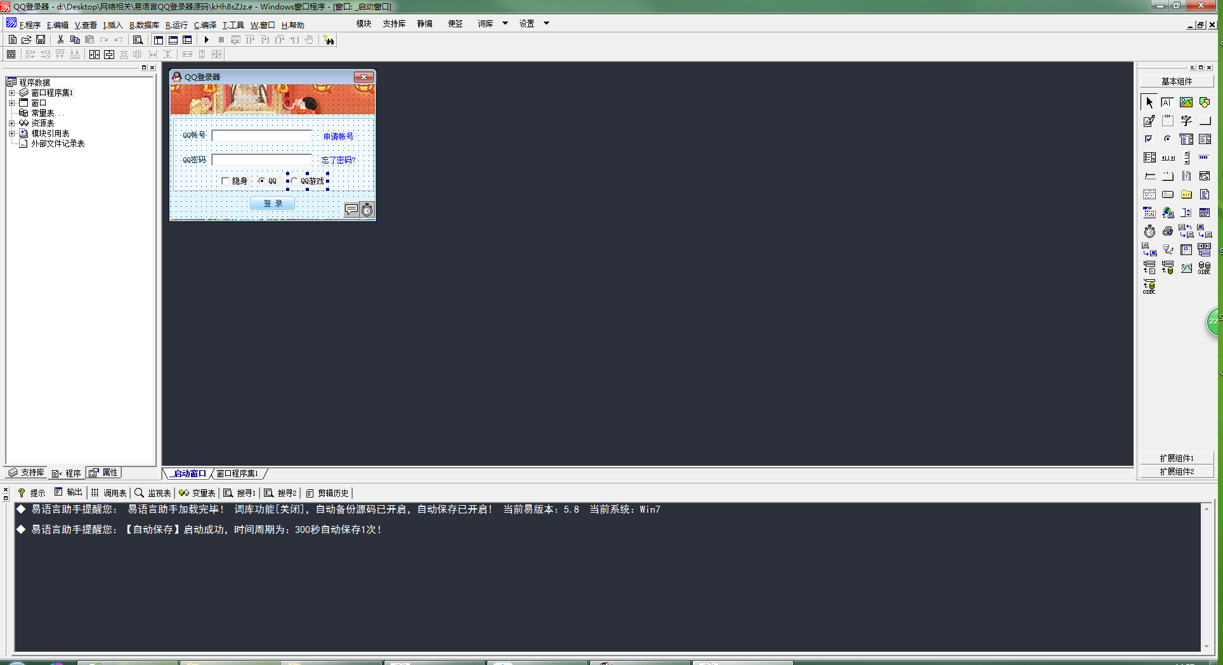Select the QQ游戏 radio button
The width and height of the screenshot is (1223, 665).
[294, 181]
